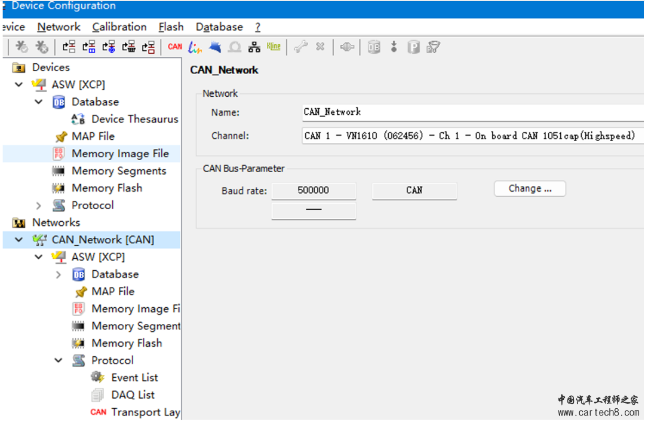Select MAP File under CAN_Network
The width and height of the screenshot is (645, 422).
pos(113,292)
